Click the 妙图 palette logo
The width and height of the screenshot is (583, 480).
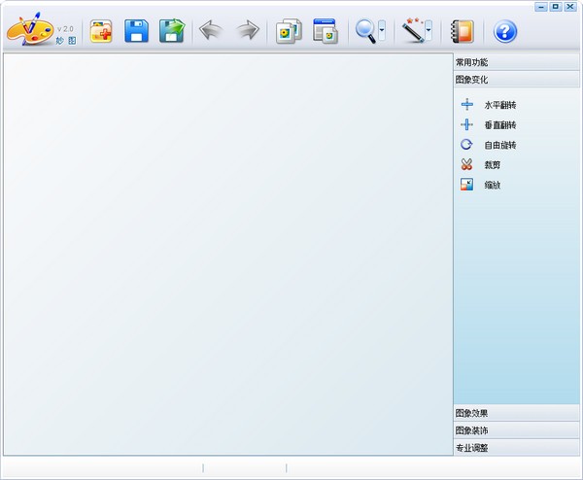pyautogui.click(x=39, y=32)
